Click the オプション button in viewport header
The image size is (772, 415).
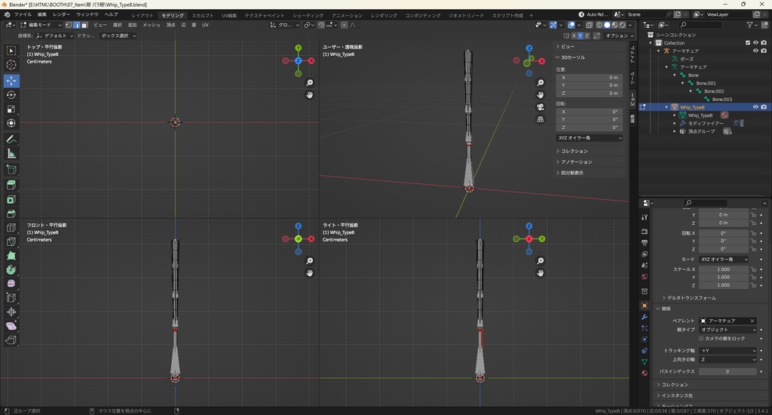tap(617, 35)
